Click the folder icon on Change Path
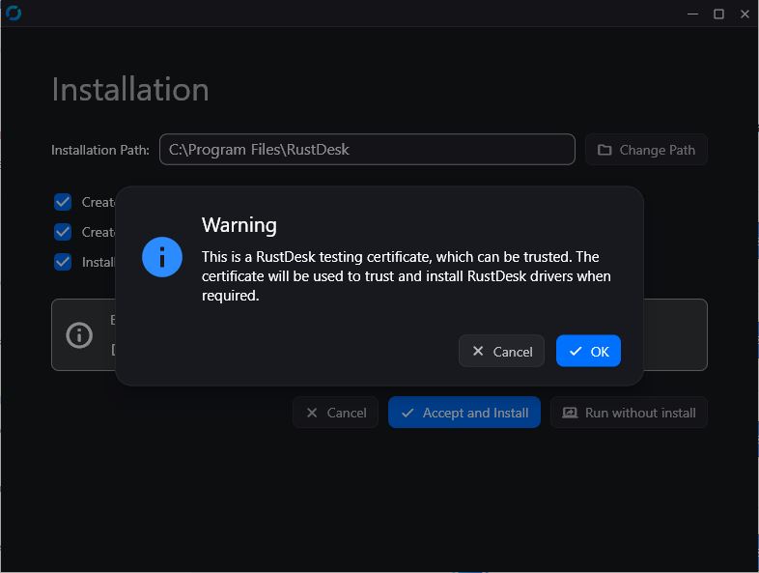The image size is (759, 573). pyautogui.click(x=604, y=150)
